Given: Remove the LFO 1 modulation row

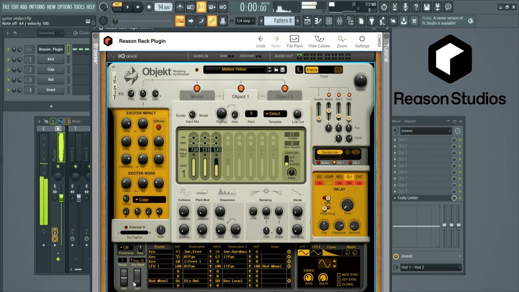Looking at the screenshot, I should (x=289, y=266).
